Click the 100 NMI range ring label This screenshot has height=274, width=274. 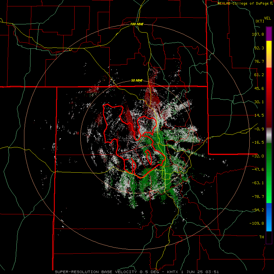(x=137, y=24)
